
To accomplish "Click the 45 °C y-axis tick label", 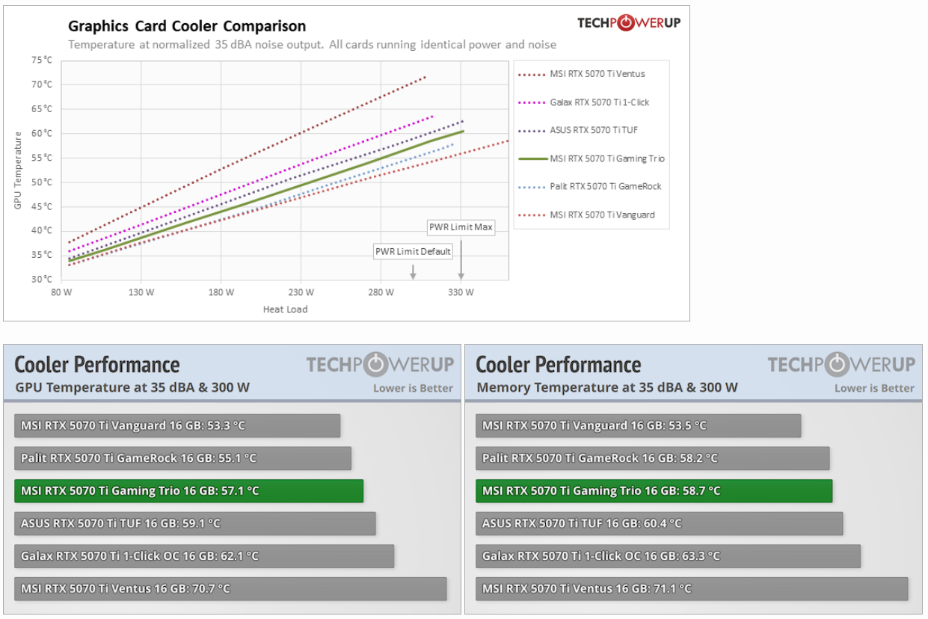I will [42, 206].
